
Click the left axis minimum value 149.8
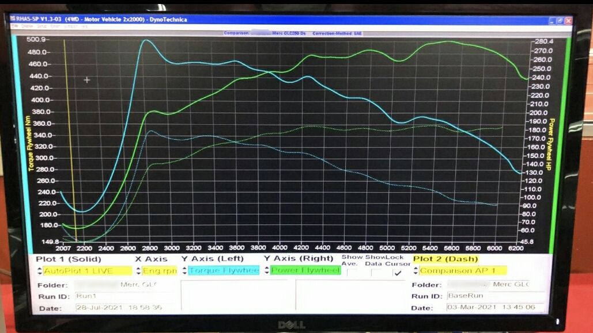click(x=50, y=242)
